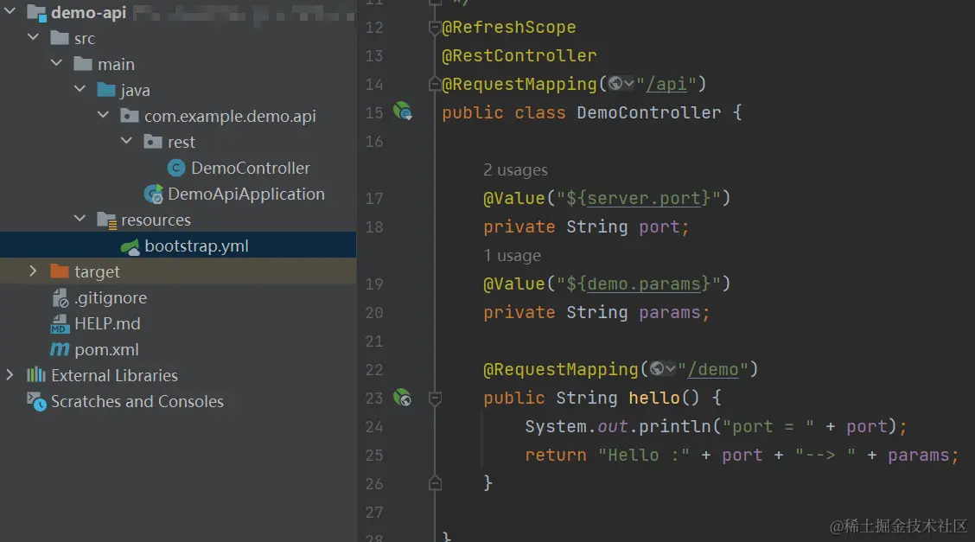Image resolution: width=975 pixels, height=542 pixels.
Task: Collapse the demo-api project root
Action: point(10,10)
